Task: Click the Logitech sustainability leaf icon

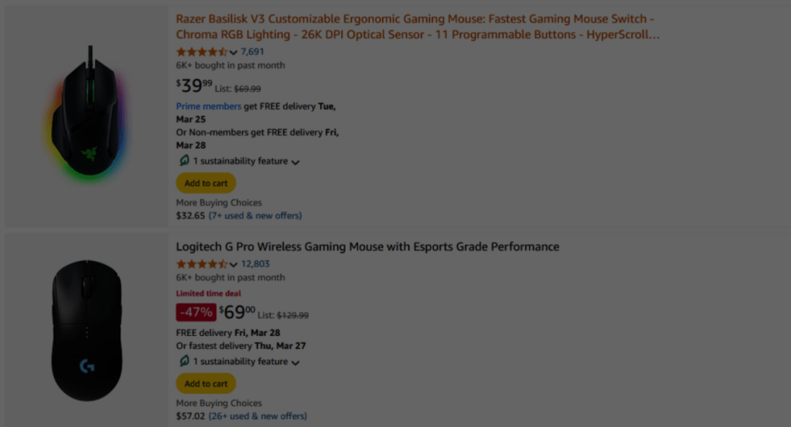Action: click(184, 361)
